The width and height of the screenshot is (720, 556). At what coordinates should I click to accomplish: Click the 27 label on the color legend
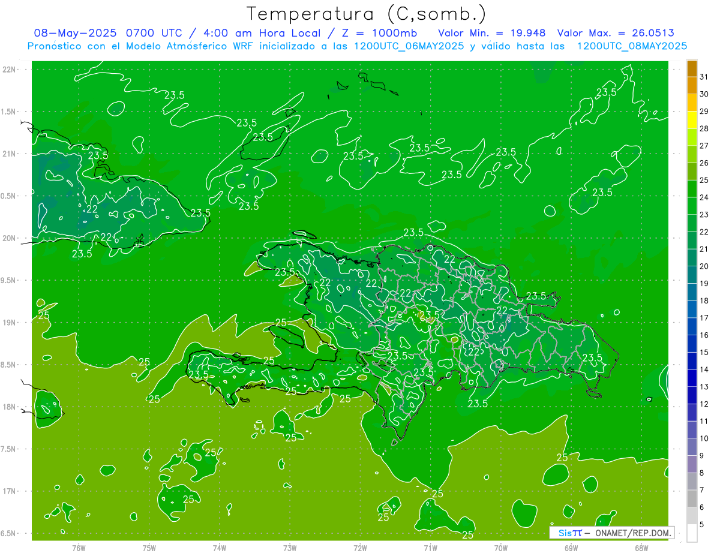point(704,146)
